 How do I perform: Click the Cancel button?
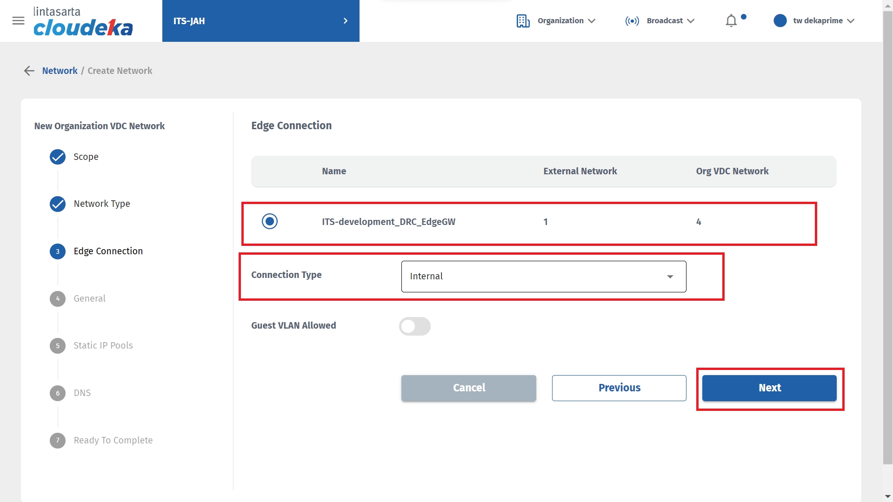(468, 388)
